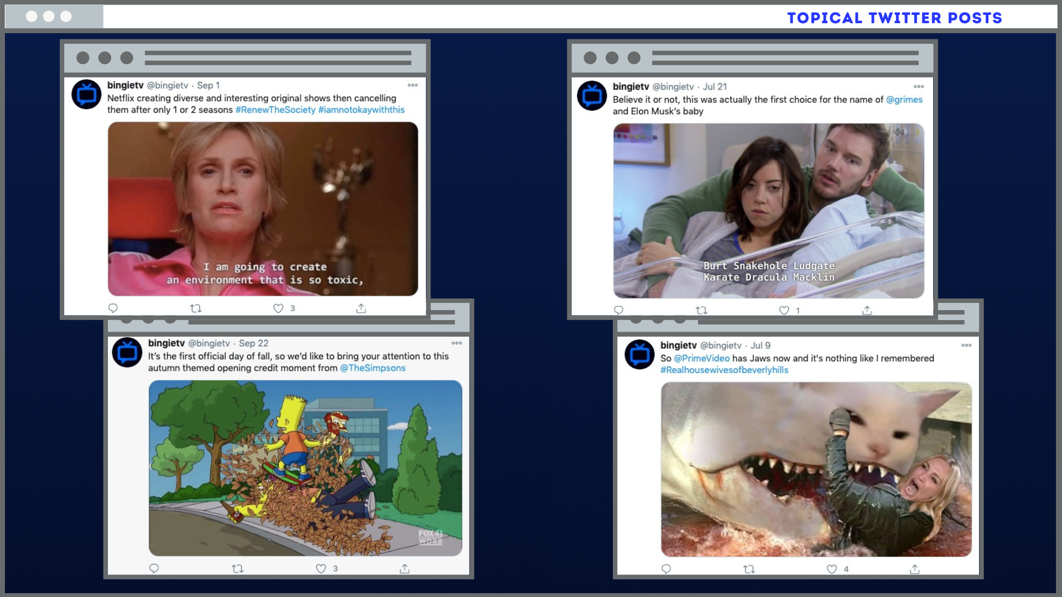Share the Jul 21 Elon Musk baby tweet
Screen dimensions: 1062x597
[x=867, y=311]
